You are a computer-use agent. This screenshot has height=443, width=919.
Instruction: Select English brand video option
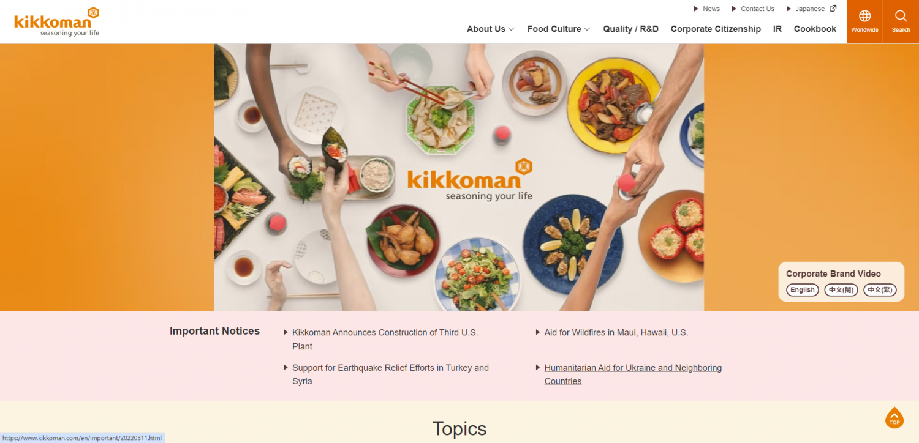point(803,290)
